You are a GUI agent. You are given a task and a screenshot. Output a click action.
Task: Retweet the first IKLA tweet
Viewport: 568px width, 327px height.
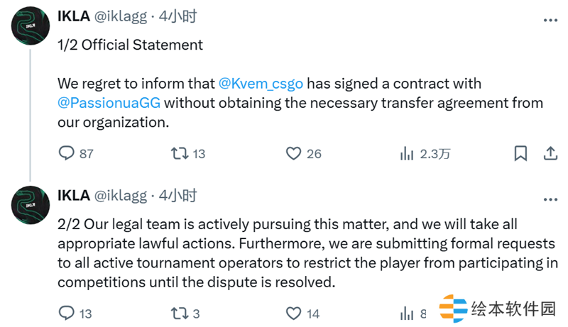point(180,153)
